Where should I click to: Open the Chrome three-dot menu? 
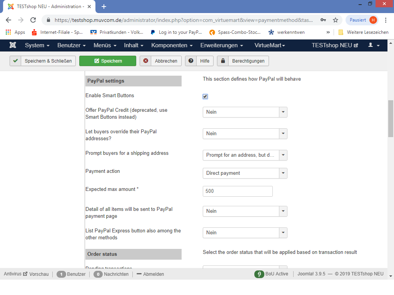(x=386, y=20)
